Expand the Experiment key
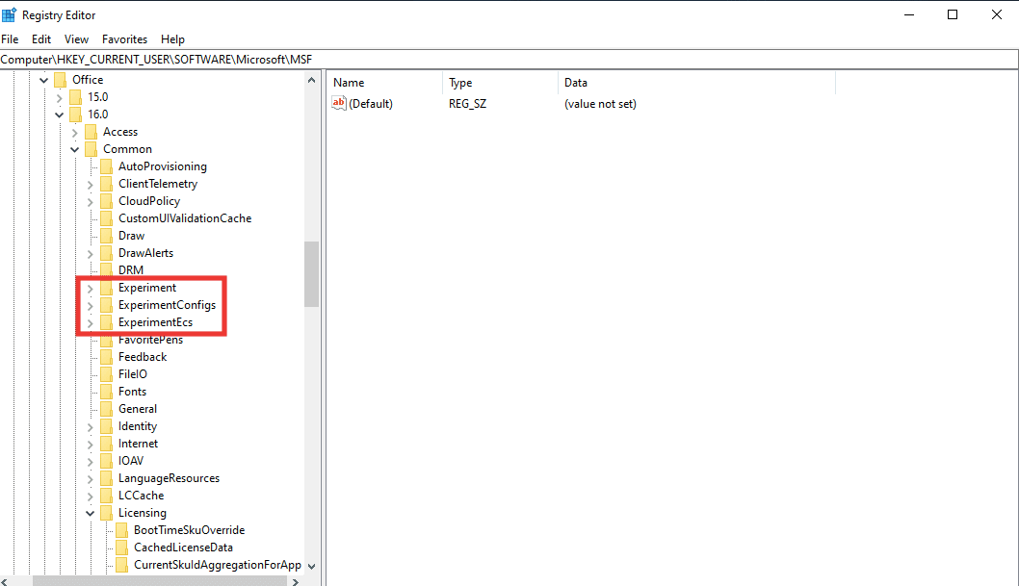Screen dimensions: 1019x586 click(x=91, y=288)
